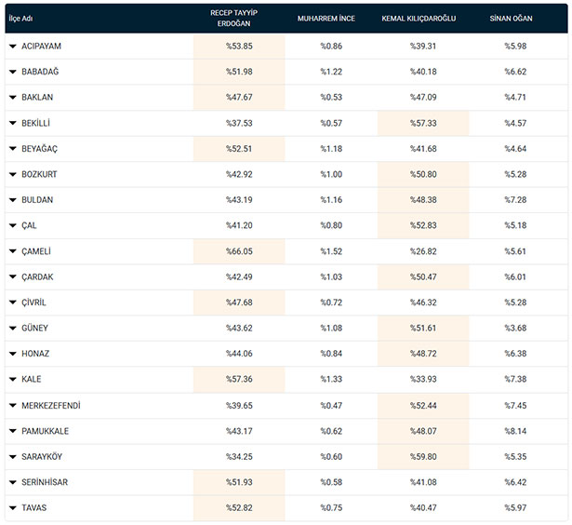
Task: Select the BEKİLLİ district name
Action: (x=35, y=123)
